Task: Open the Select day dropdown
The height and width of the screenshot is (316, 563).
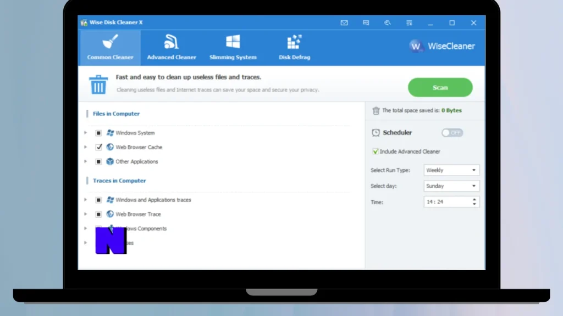Action: coord(451,186)
